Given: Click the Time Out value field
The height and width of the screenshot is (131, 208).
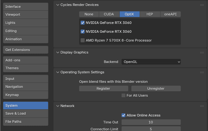Looking at the screenshot, I should pos(151,122).
